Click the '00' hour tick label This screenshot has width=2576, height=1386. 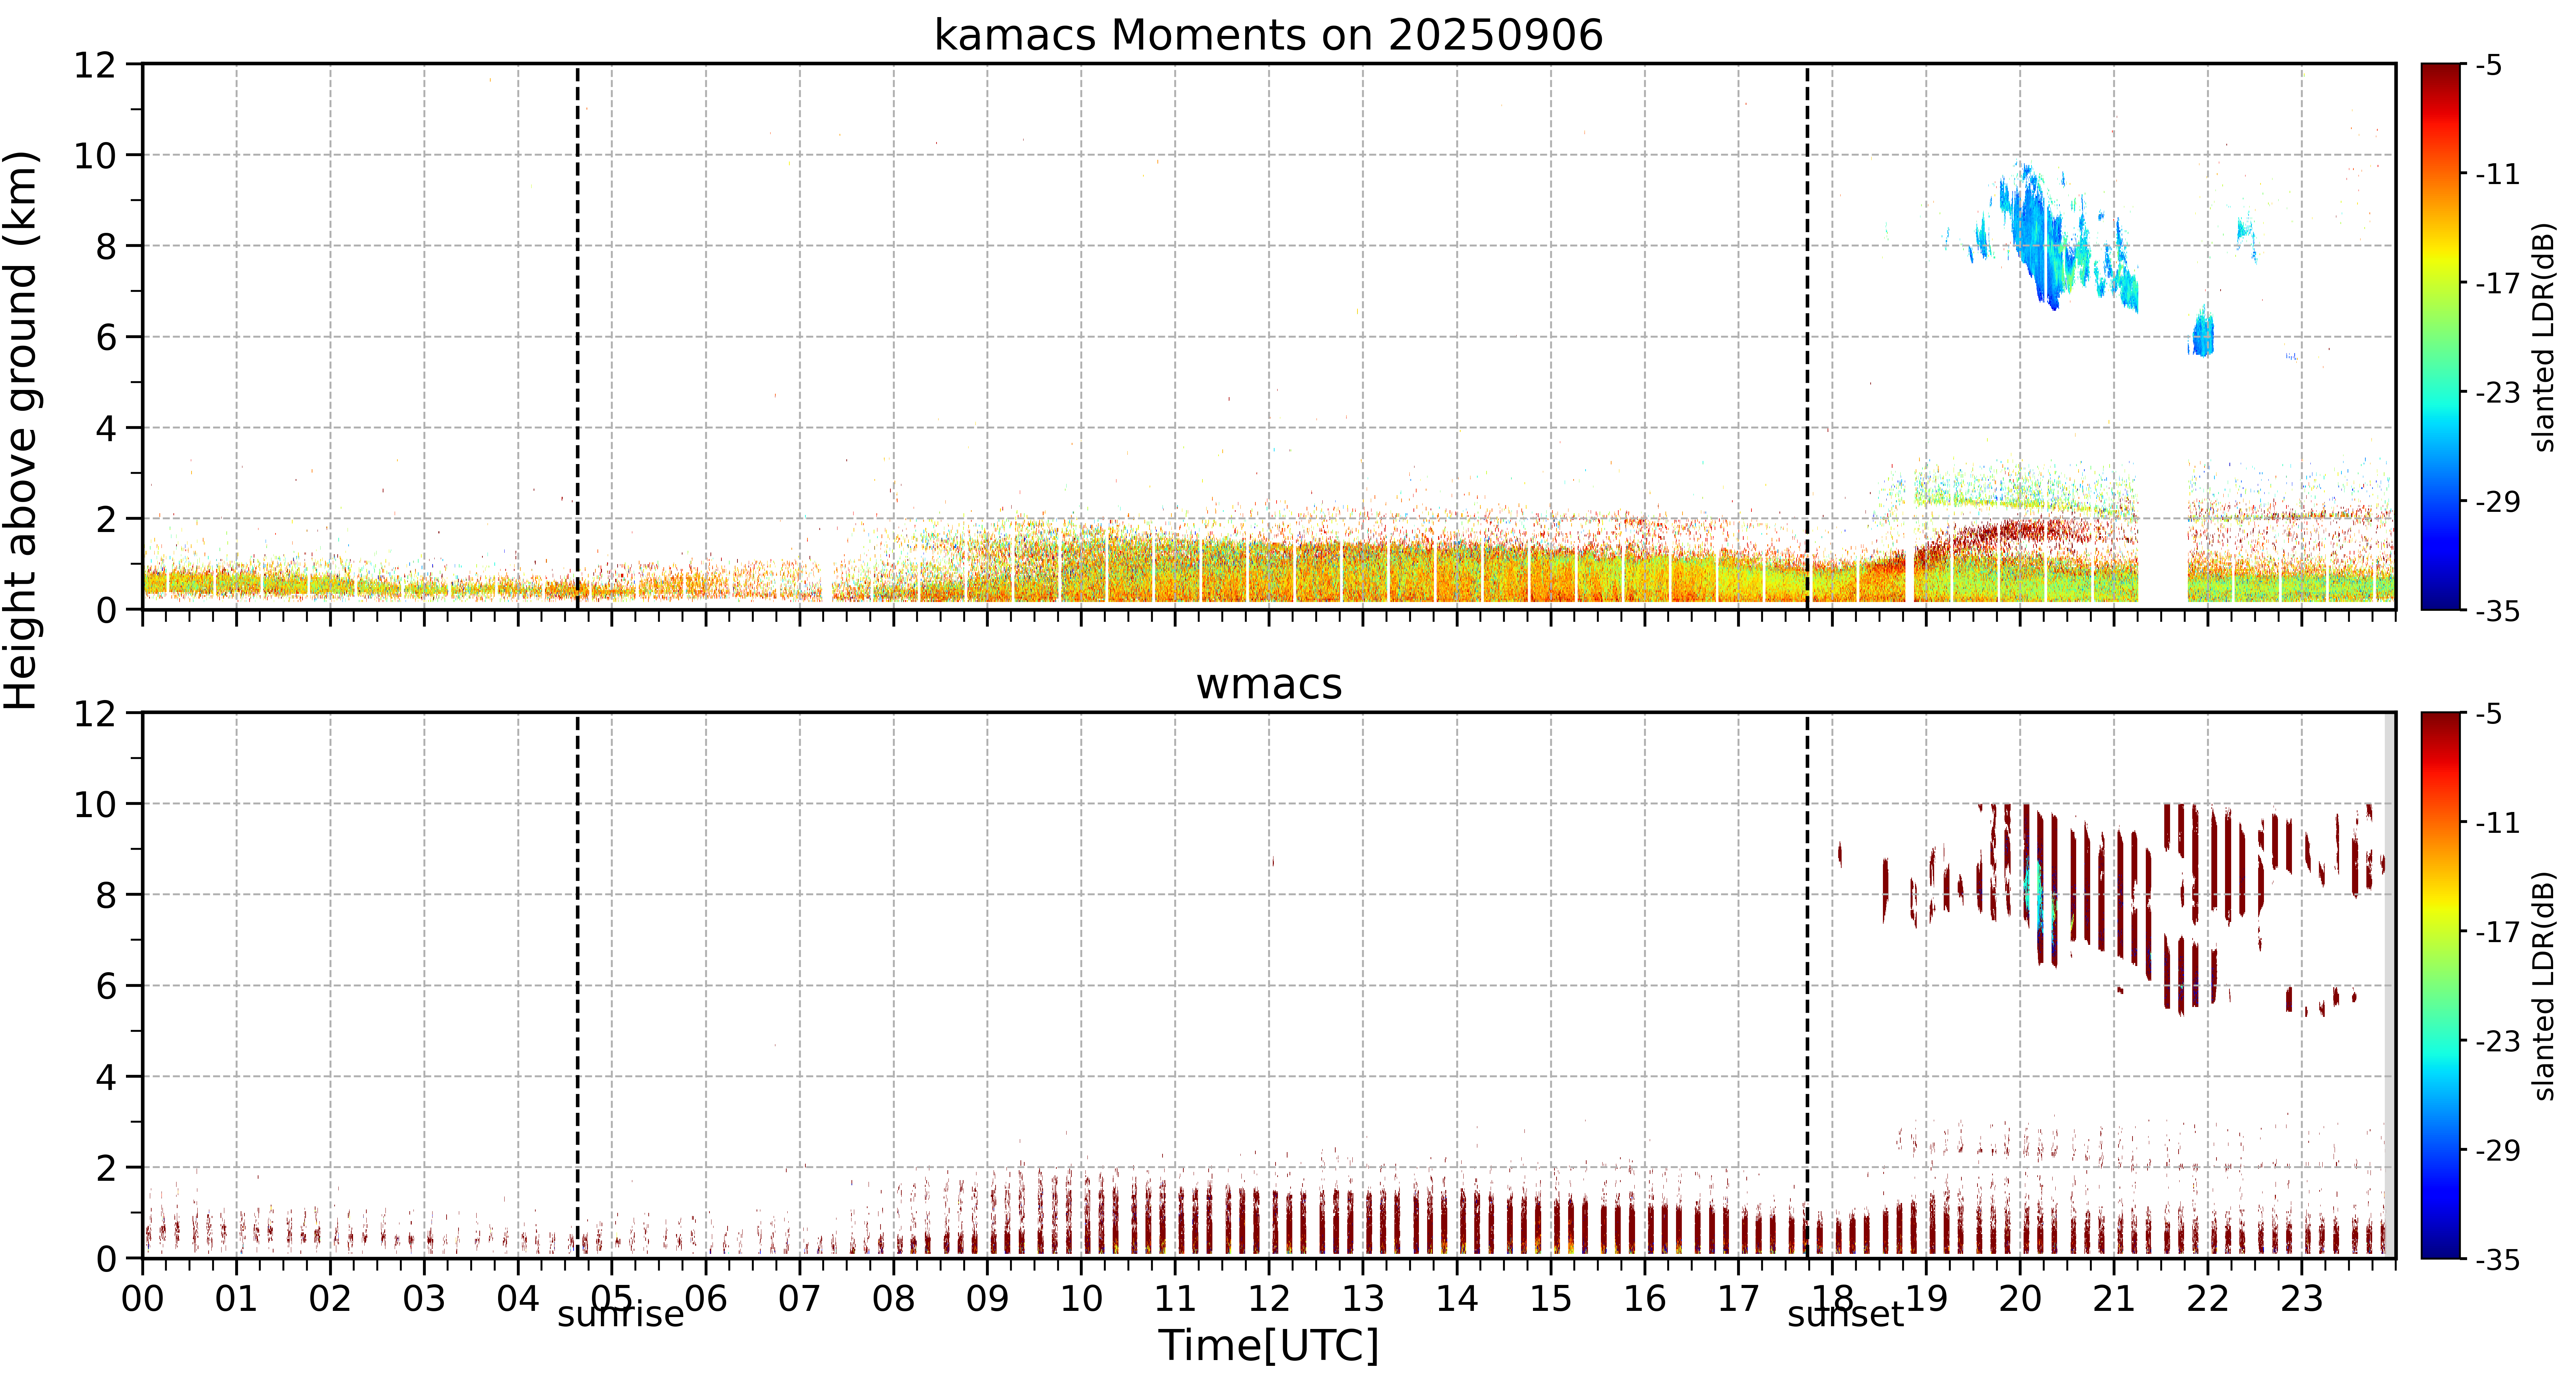coord(143,1299)
